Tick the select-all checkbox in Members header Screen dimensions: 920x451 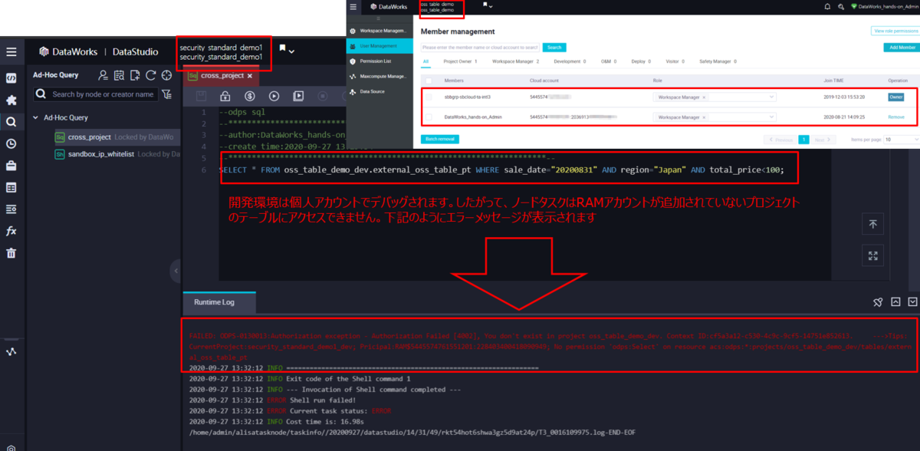(429, 81)
